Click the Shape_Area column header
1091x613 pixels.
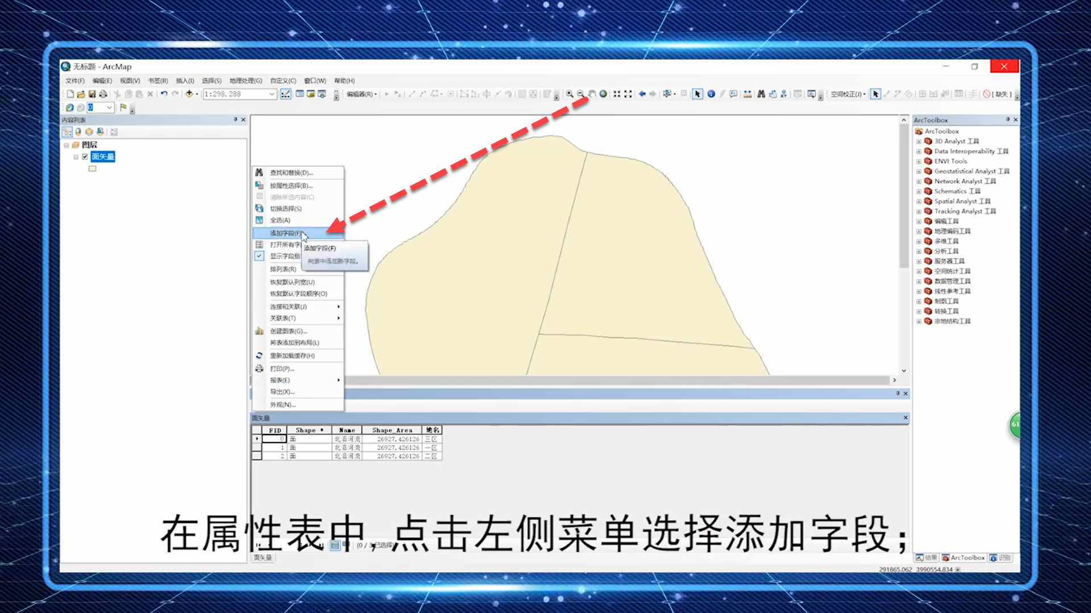coord(392,431)
